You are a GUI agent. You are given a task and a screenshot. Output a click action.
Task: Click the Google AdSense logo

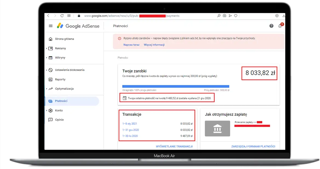[x=78, y=26]
